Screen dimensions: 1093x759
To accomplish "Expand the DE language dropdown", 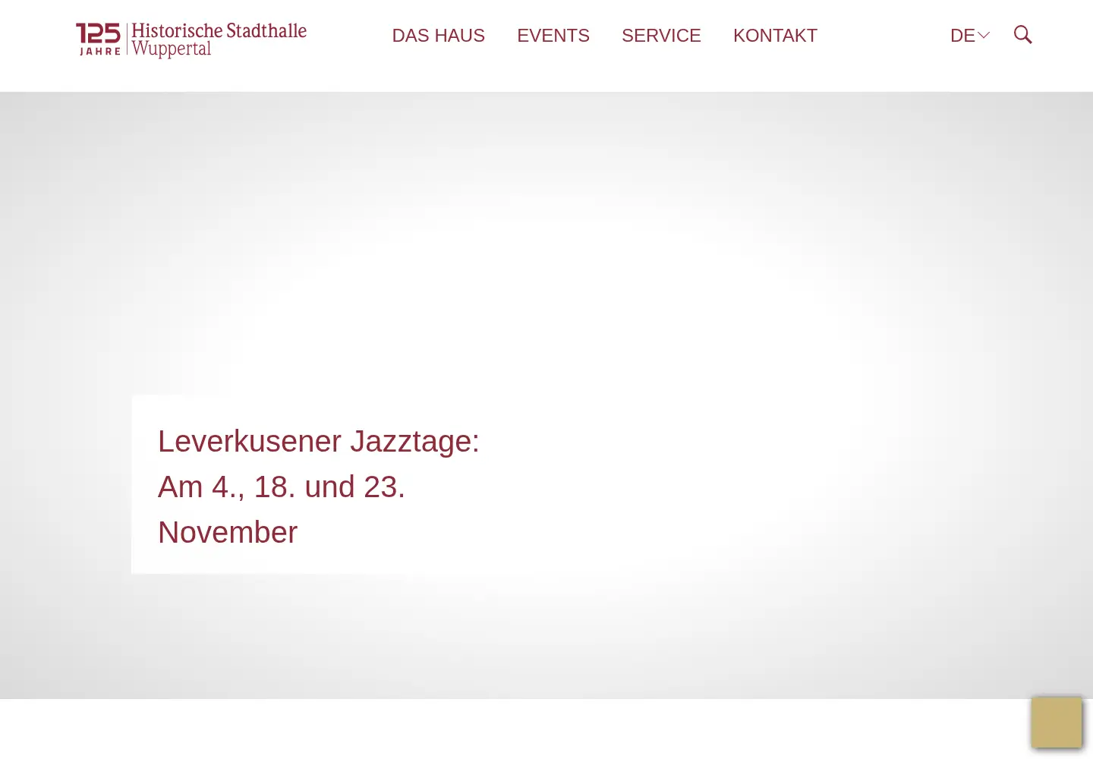I will [970, 36].
